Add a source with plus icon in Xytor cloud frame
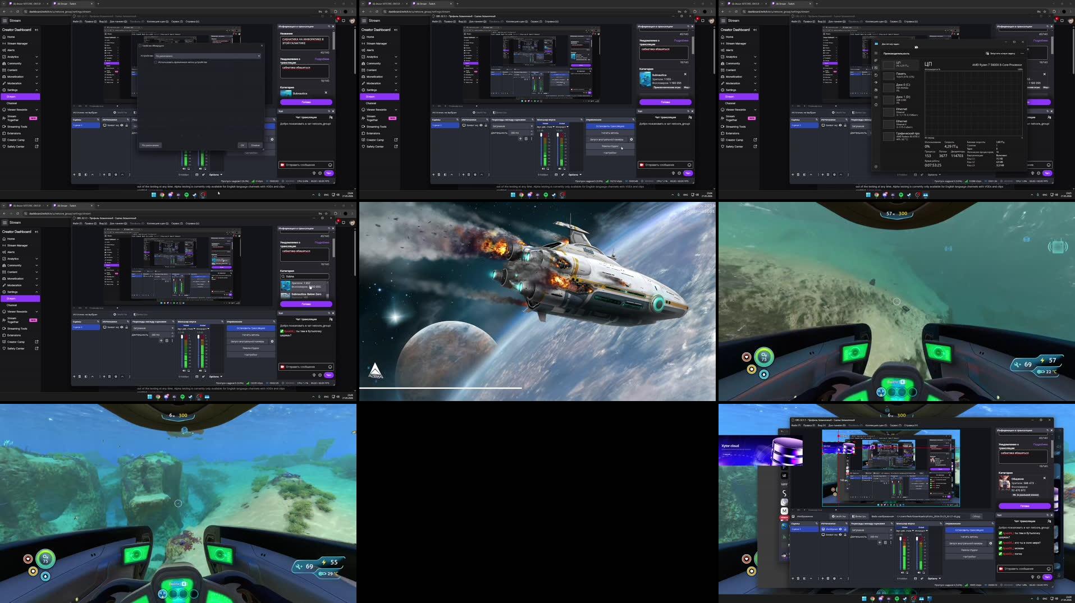This screenshot has width=1075, height=603. [822, 578]
